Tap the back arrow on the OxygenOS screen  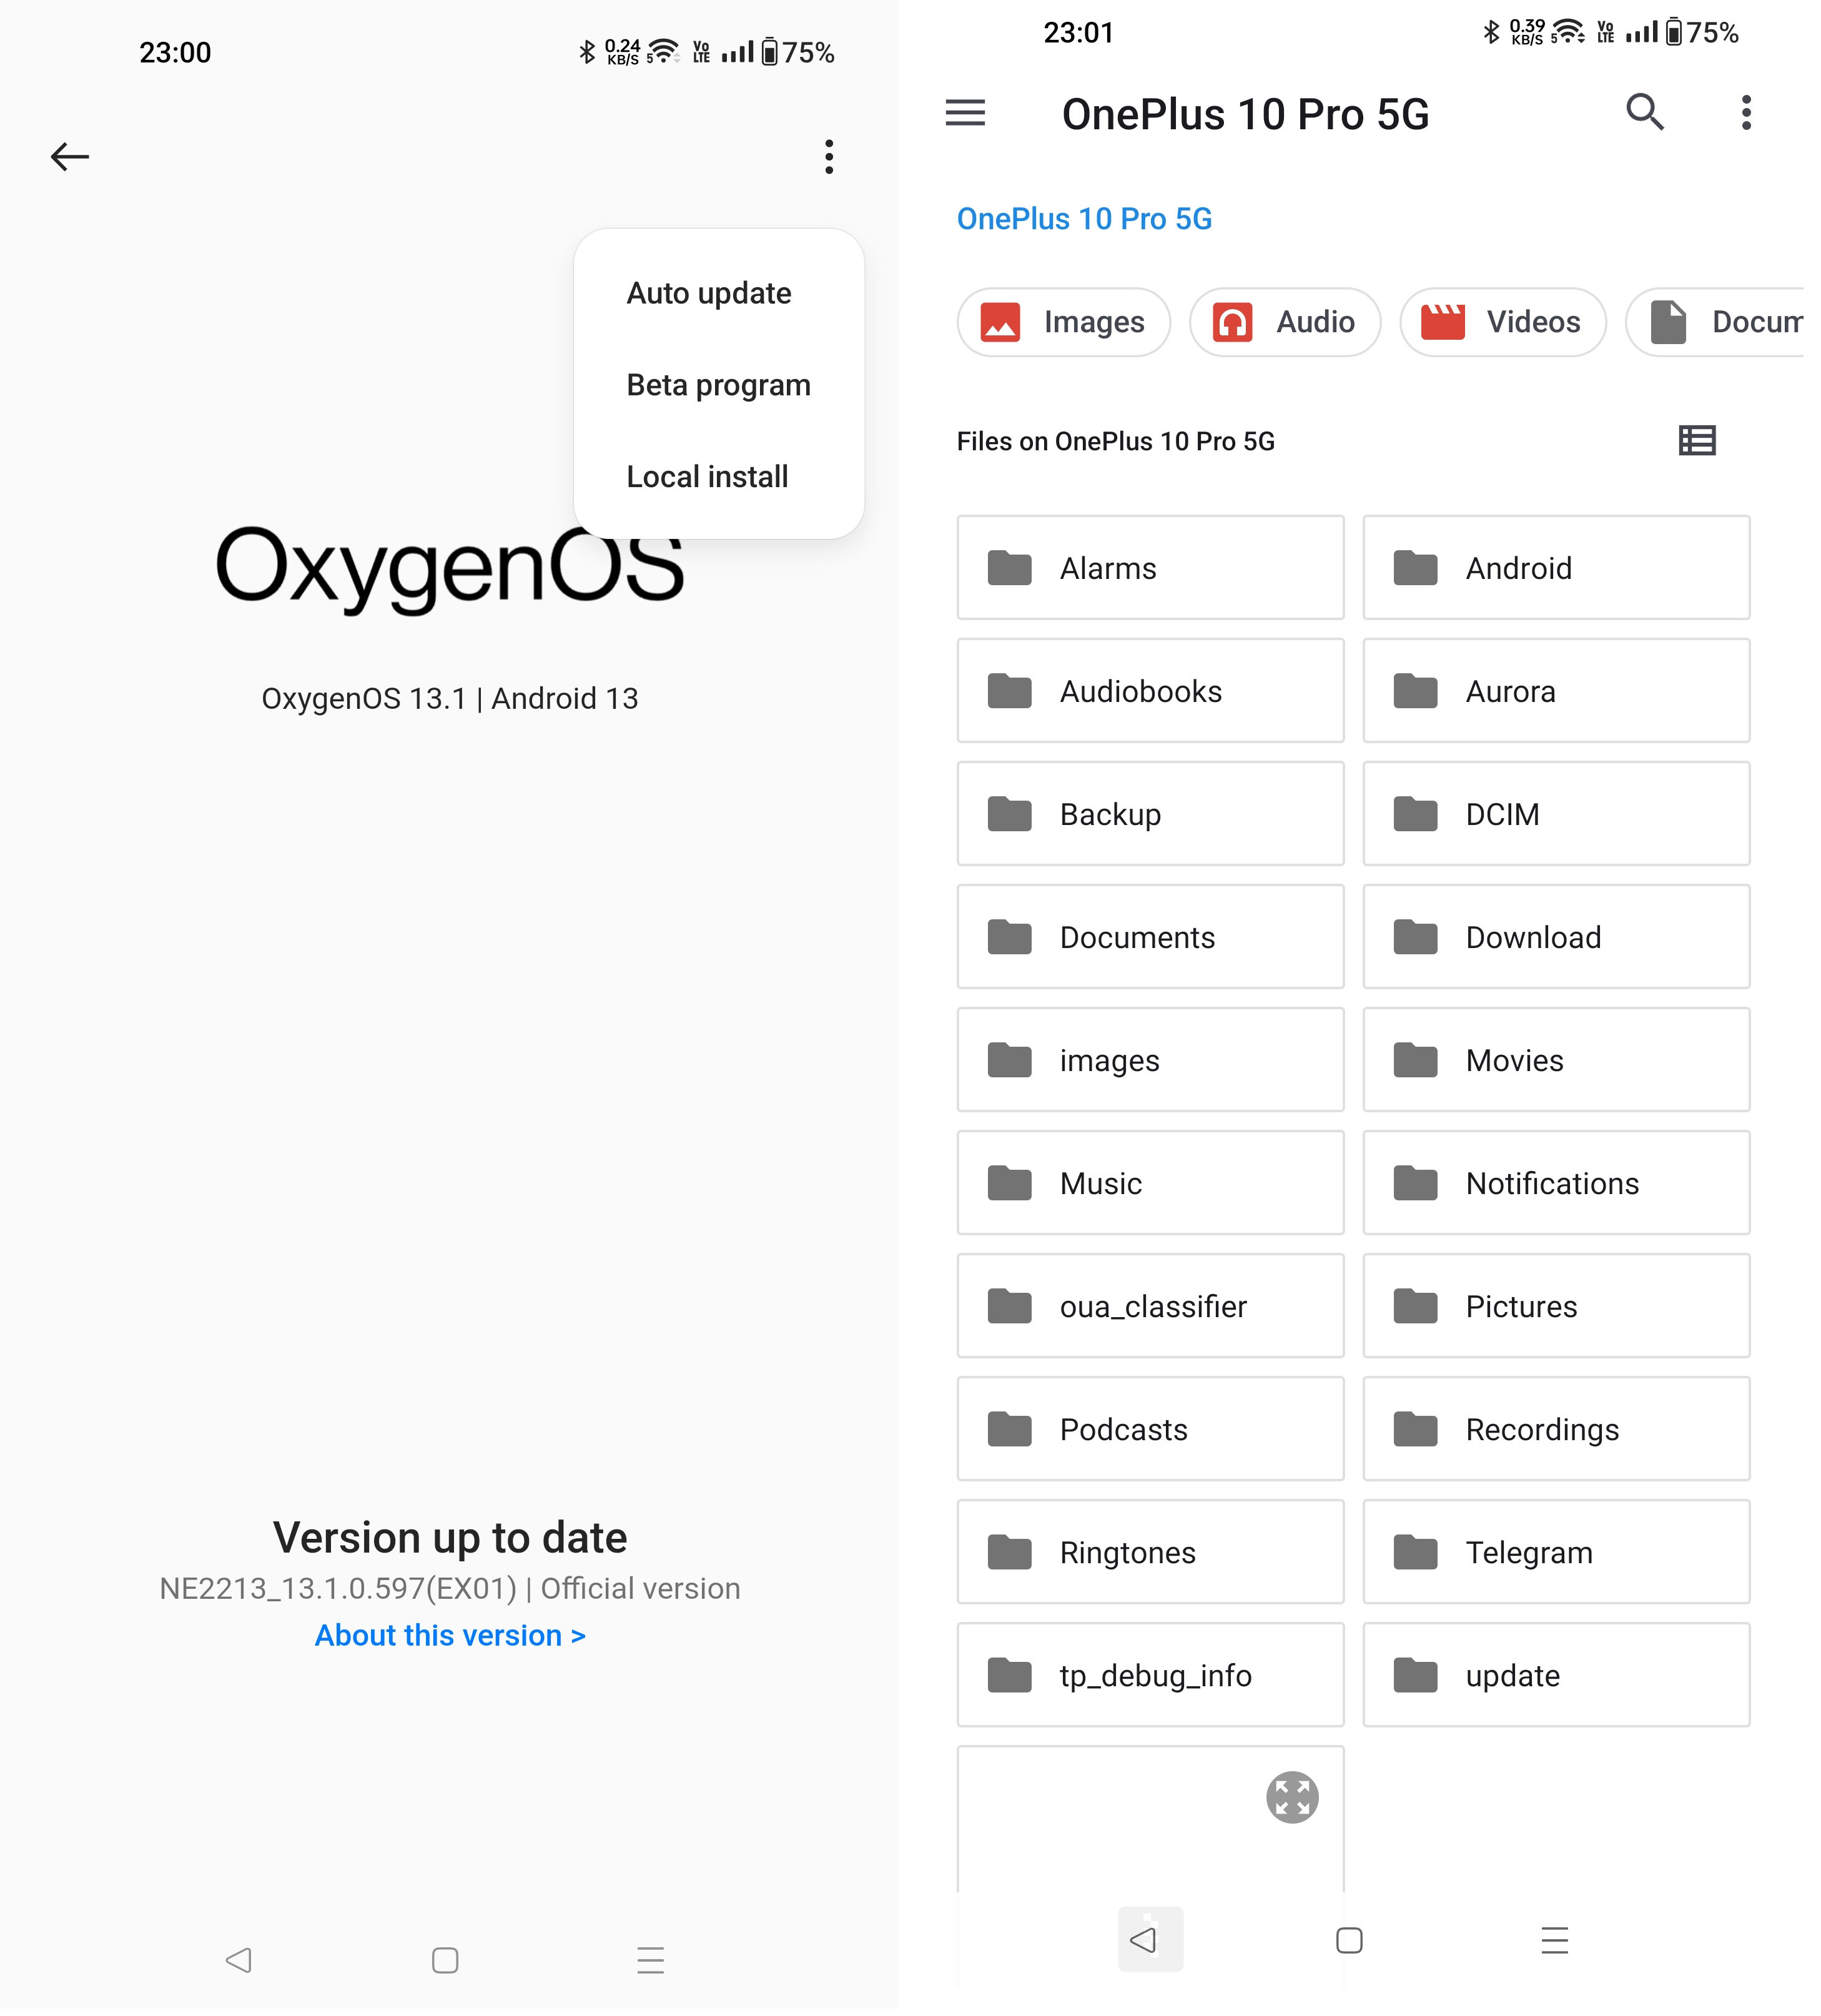point(69,157)
